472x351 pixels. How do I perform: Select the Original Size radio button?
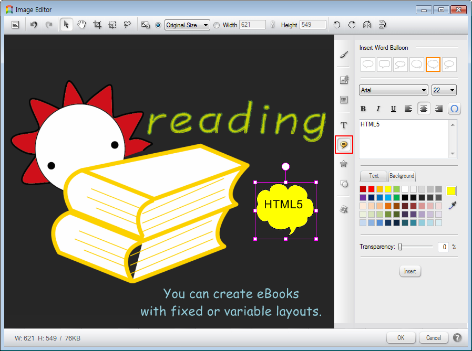pos(158,25)
